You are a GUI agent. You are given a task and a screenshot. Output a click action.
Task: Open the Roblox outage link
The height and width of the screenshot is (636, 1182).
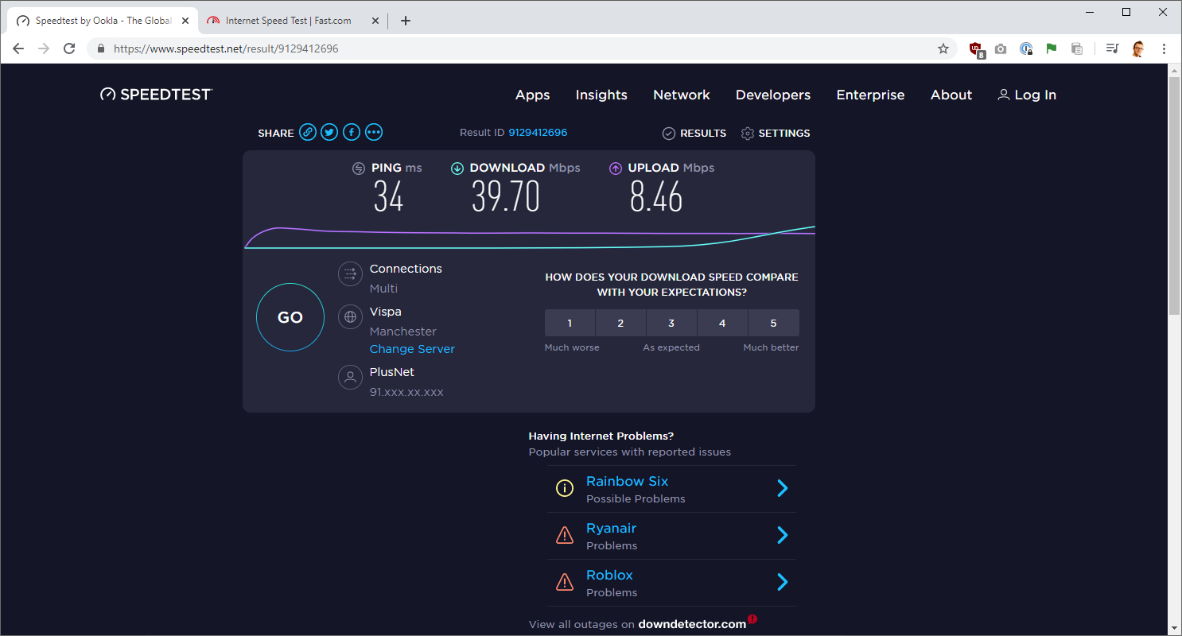click(609, 575)
